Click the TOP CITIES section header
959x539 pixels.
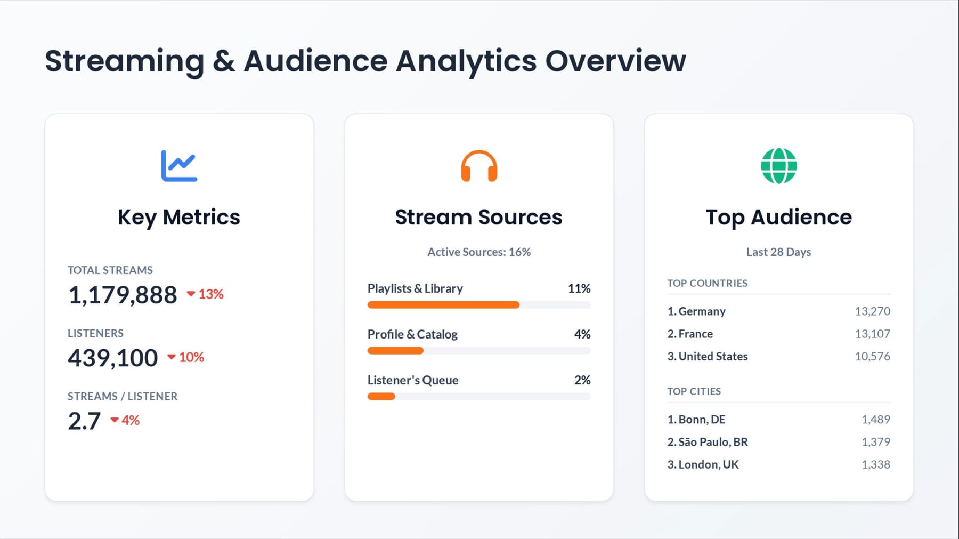click(x=694, y=392)
